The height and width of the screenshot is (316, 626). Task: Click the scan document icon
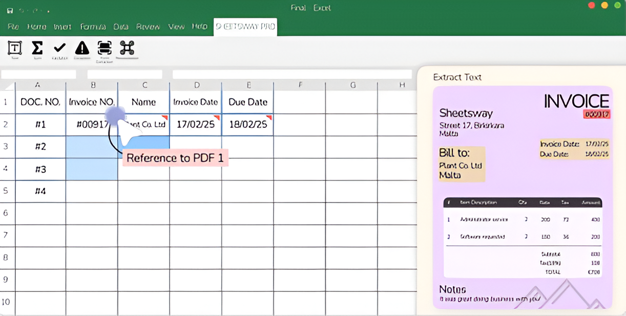pyautogui.click(x=105, y=48)
